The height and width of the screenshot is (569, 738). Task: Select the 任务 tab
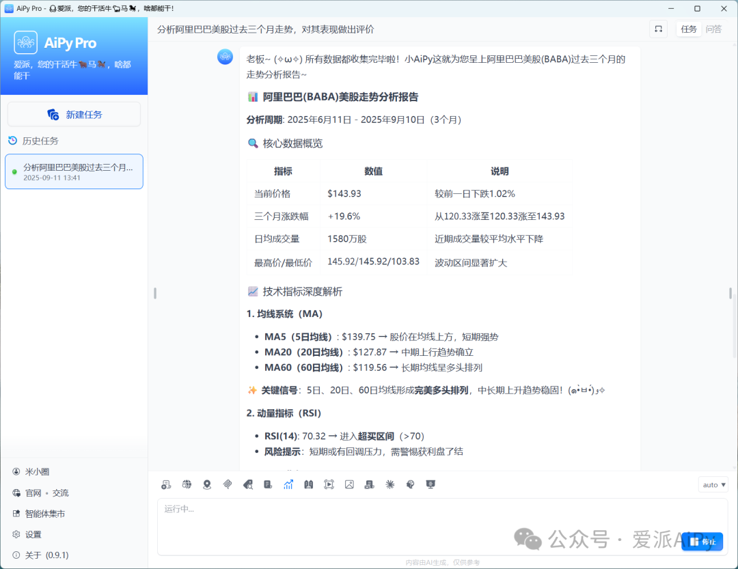tap(688, 29)
